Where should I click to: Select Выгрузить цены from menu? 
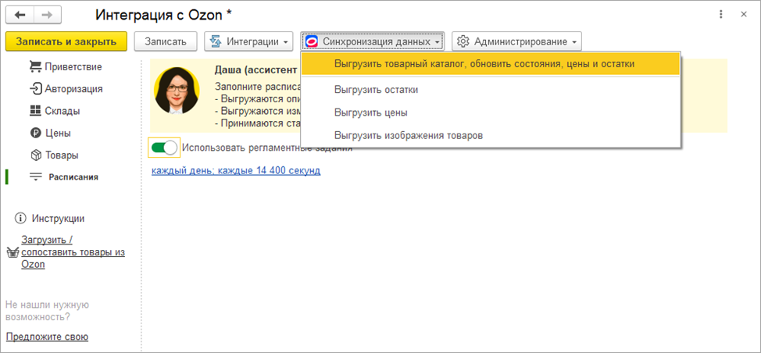pos(370,112)
